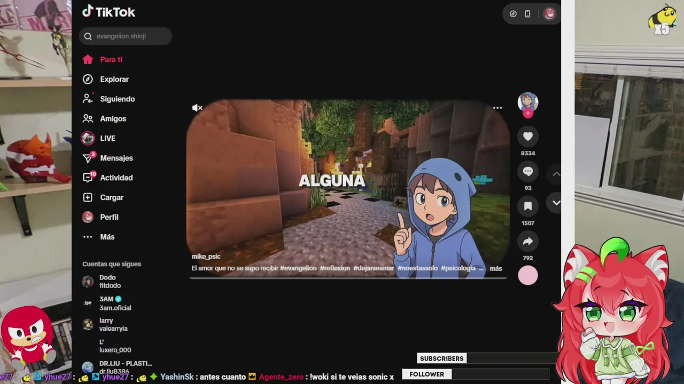The width and height of the screenshot is (684, 384).
Task: Click the #evangelion hashtag
Action: pyautogui.click(x=298, y=268)
